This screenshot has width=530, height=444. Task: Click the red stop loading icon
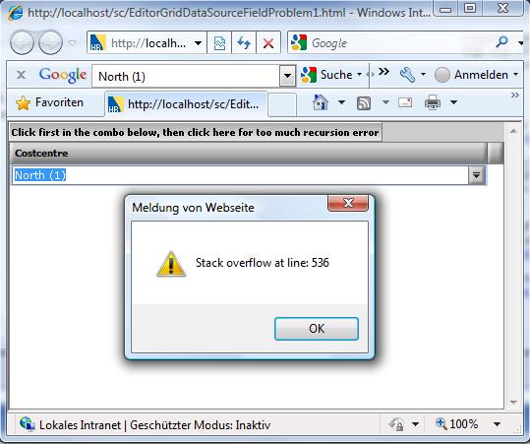pos(268,43)
